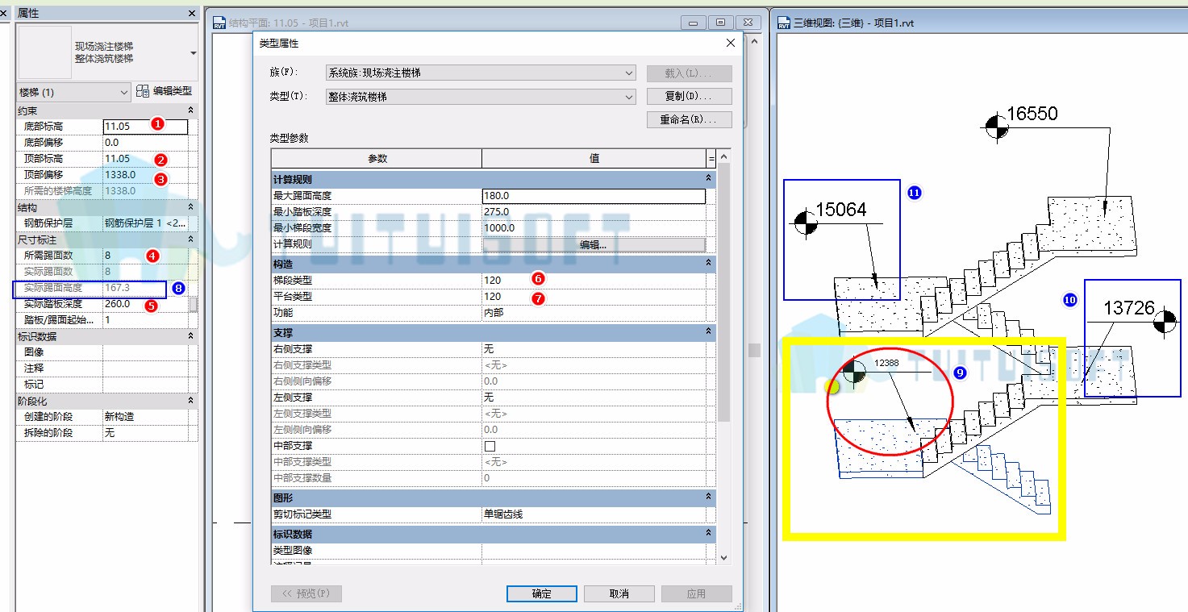Screen dimensions: 1188x612
Task: Open the 现场浇注楼梯 type selector dropdown
Action: [x=194, y=53]
